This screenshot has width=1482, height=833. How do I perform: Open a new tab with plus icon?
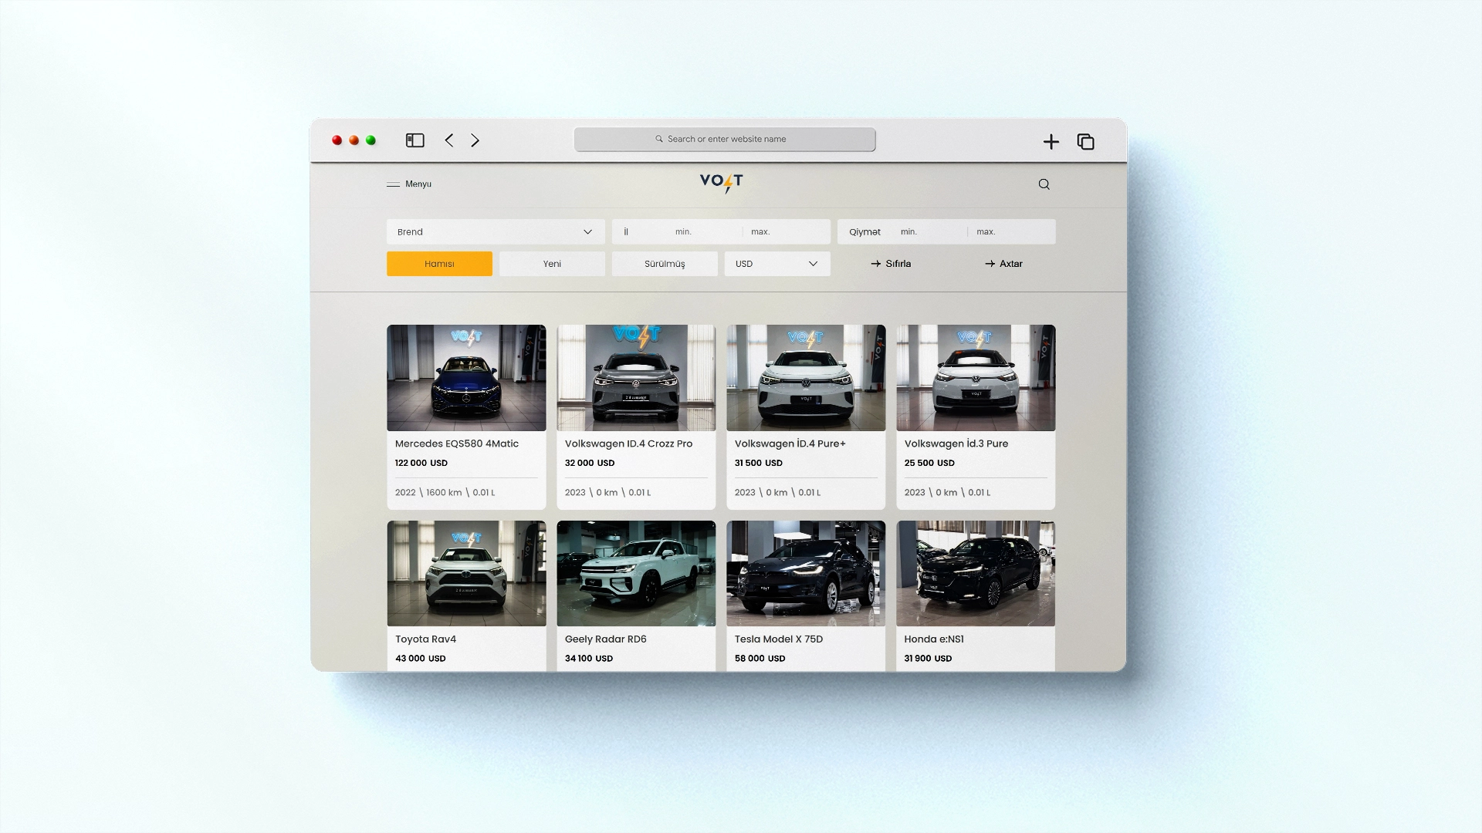point(1051,141)
